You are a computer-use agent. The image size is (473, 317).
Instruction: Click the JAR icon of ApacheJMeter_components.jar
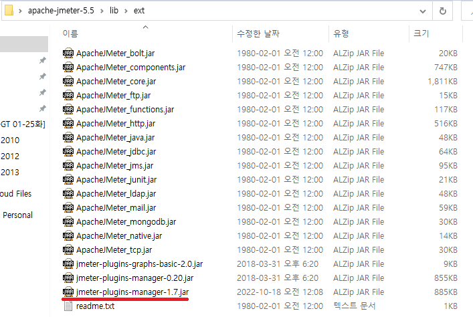coord(68,67)
